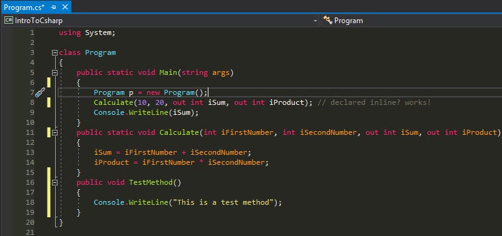The height and width of the screenshot is (236, 502).
Task: Click line number 10 in the gutter
Action: click(x=30, y=122)
